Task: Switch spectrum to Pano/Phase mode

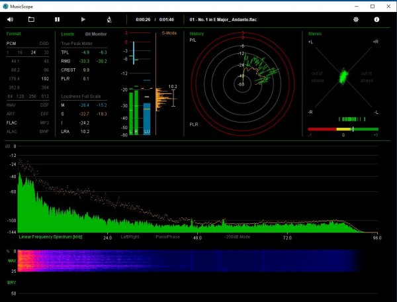Action: click(167, 236)
